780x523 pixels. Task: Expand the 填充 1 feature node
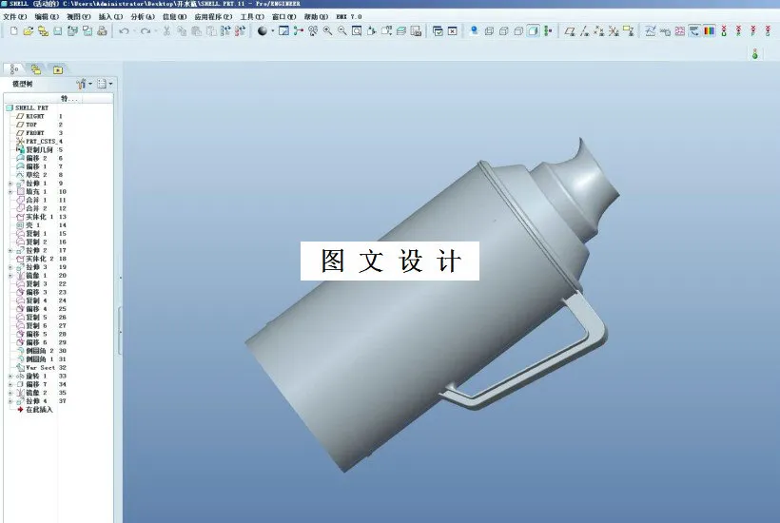pos(10,191)
